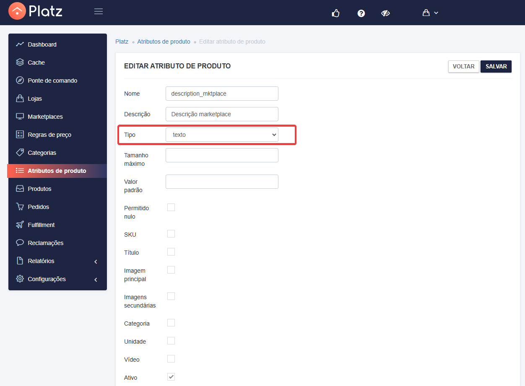Enable the Permitido nulo checkbox
Viewport: 525px width, 386px height.
pyautogui.click(x=171, y=207)
